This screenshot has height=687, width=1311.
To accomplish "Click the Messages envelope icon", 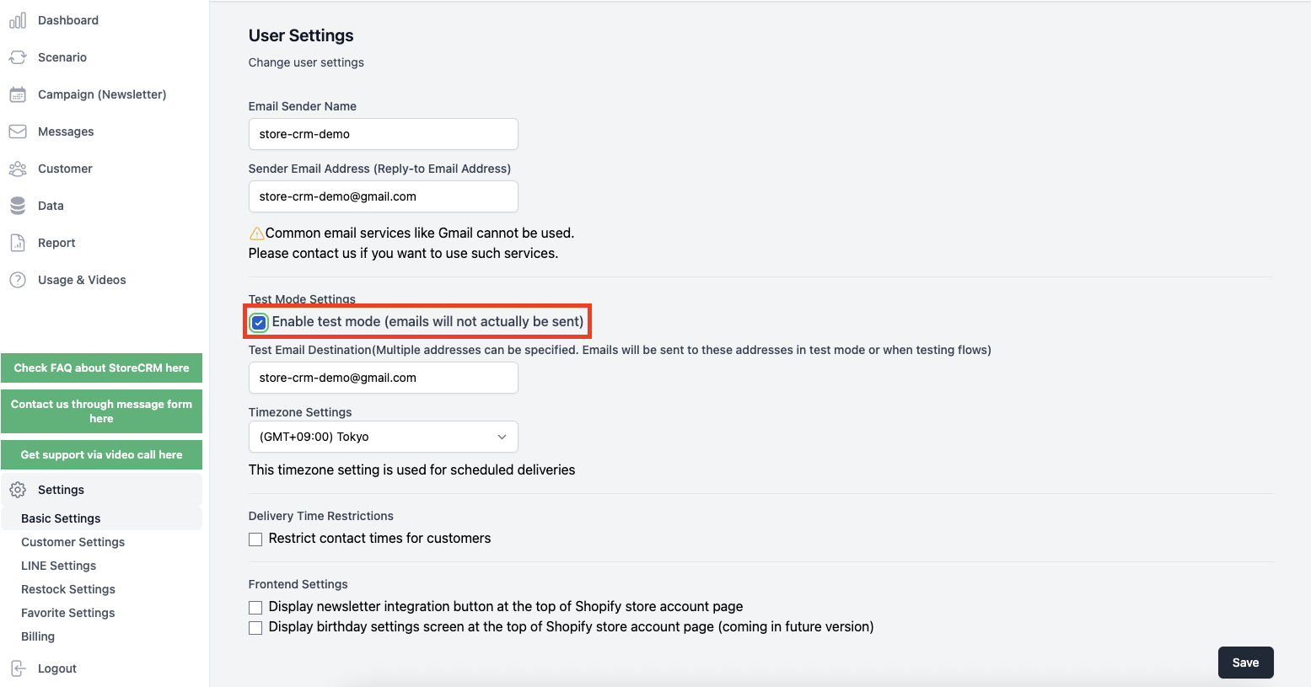I will pyautogui.click(x=18, y=131).
